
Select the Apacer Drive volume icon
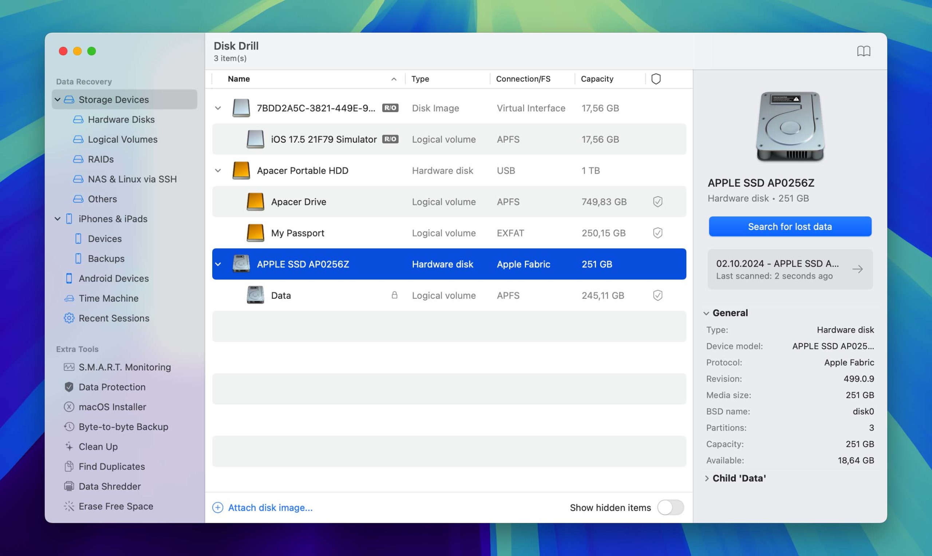(x=255, y=202)
